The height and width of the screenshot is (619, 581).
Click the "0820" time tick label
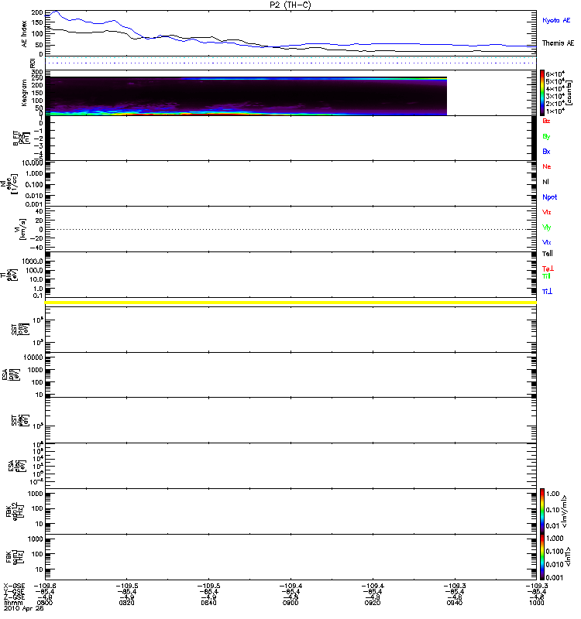[127, 604]
